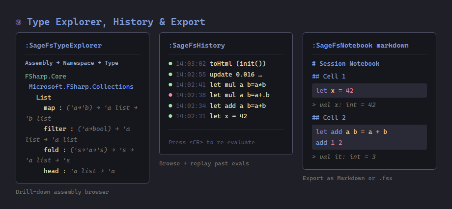Expand the Microsoft.FSharp.Collections namespace
The image size is (452, 209).
81,87
